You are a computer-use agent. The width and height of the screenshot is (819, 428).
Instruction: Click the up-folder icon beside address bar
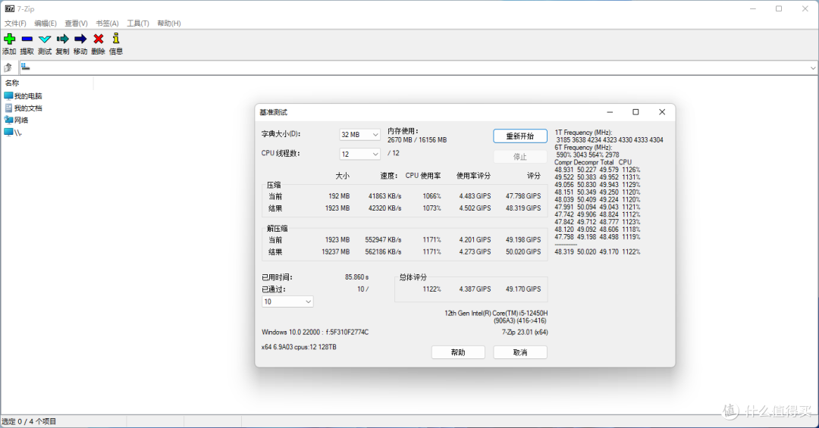pyautogui.click(x=8, y=67)
